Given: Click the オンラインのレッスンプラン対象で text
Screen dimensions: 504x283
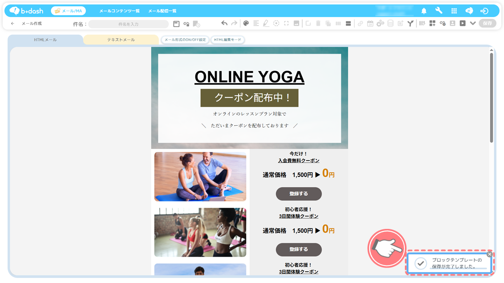Looking at the screenshot, I should tap(250, 114).
